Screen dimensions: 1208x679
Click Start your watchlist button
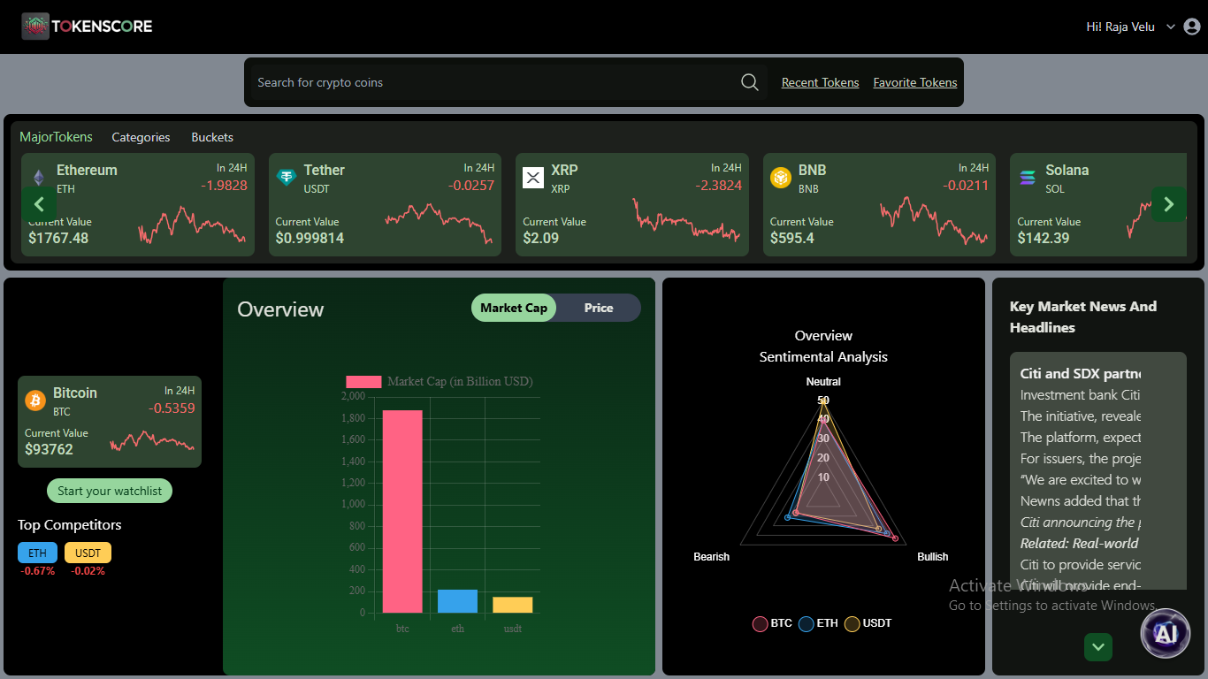pyautogui.click(x=110, y=491)
